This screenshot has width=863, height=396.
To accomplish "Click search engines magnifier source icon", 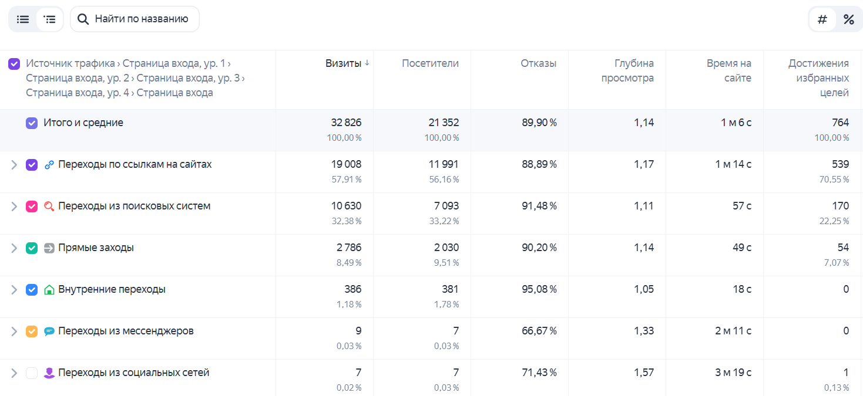I will [49, 207].
